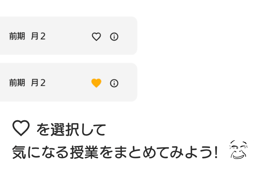The image size is (263, 183).
Task: Select the 前期 label in the unfavorited card
Action: pyautogui.click(x=17, y=36)
